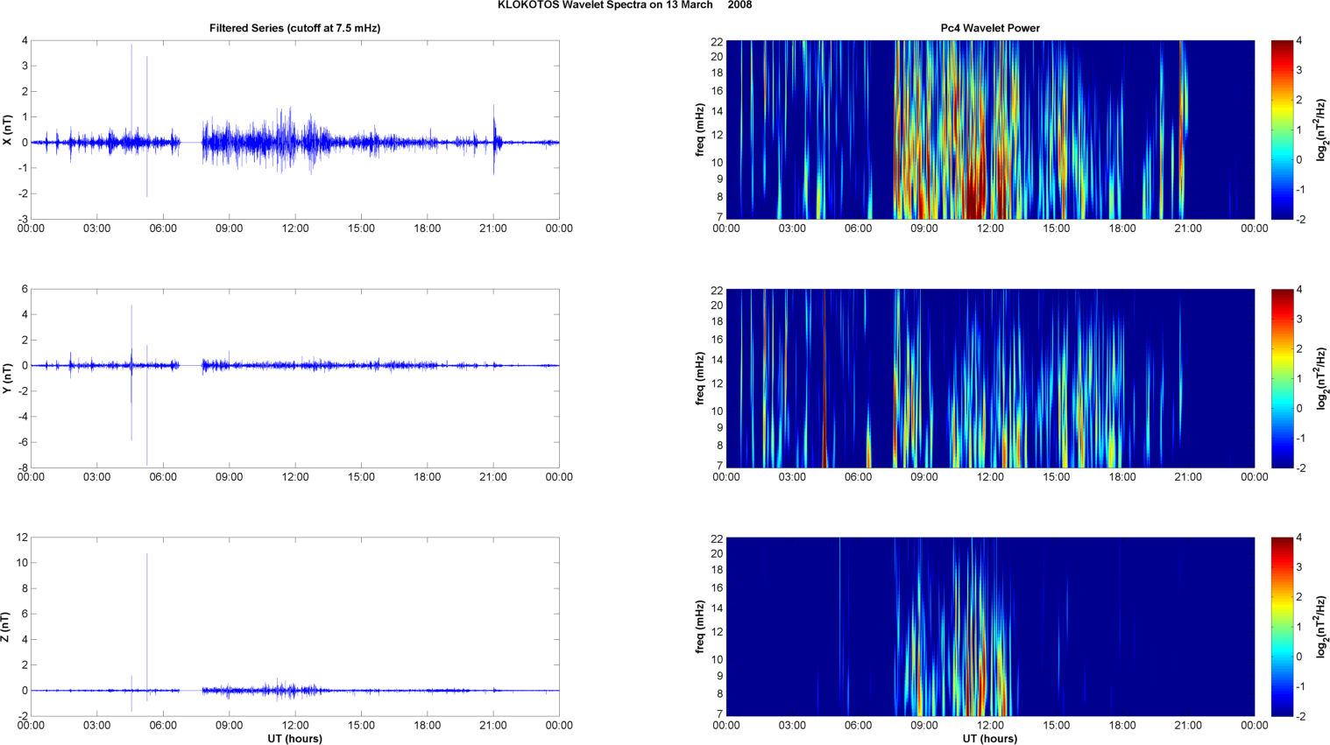Viewport: 1330px width, 745px height.
Task: Click the '12' tick on the Z (nT) axis
Action: (x=23, y=538)
